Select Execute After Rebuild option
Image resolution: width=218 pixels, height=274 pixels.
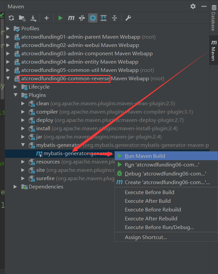[166, 218]
